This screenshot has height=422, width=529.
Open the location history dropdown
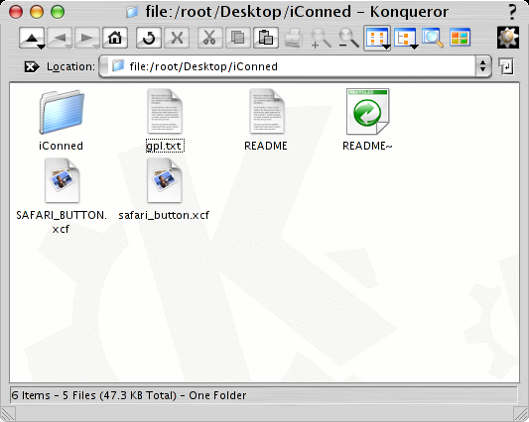coord(482,66)
